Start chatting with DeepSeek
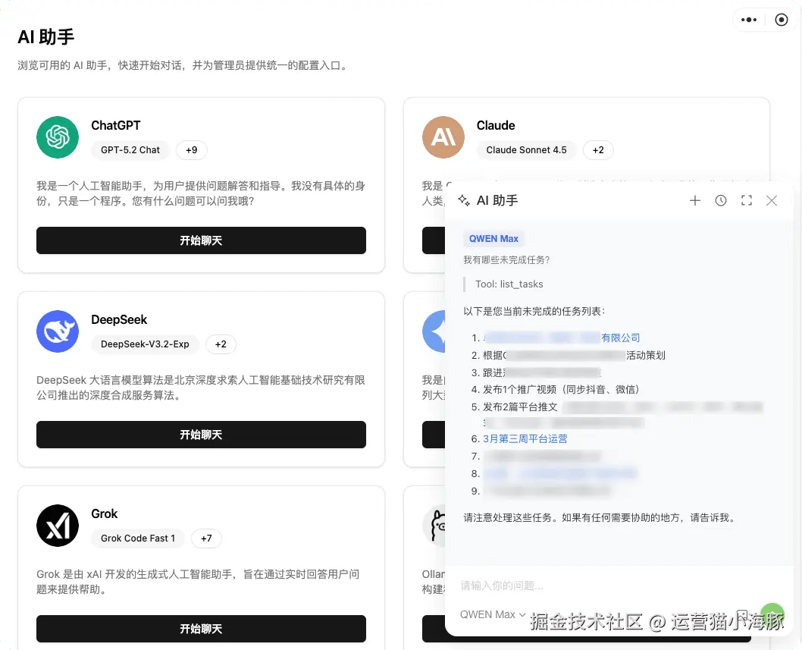 (x=201, y=435)
